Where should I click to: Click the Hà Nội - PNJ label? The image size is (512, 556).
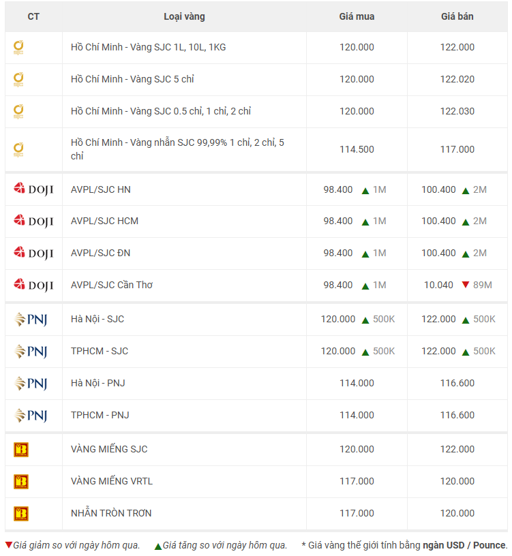98,383
